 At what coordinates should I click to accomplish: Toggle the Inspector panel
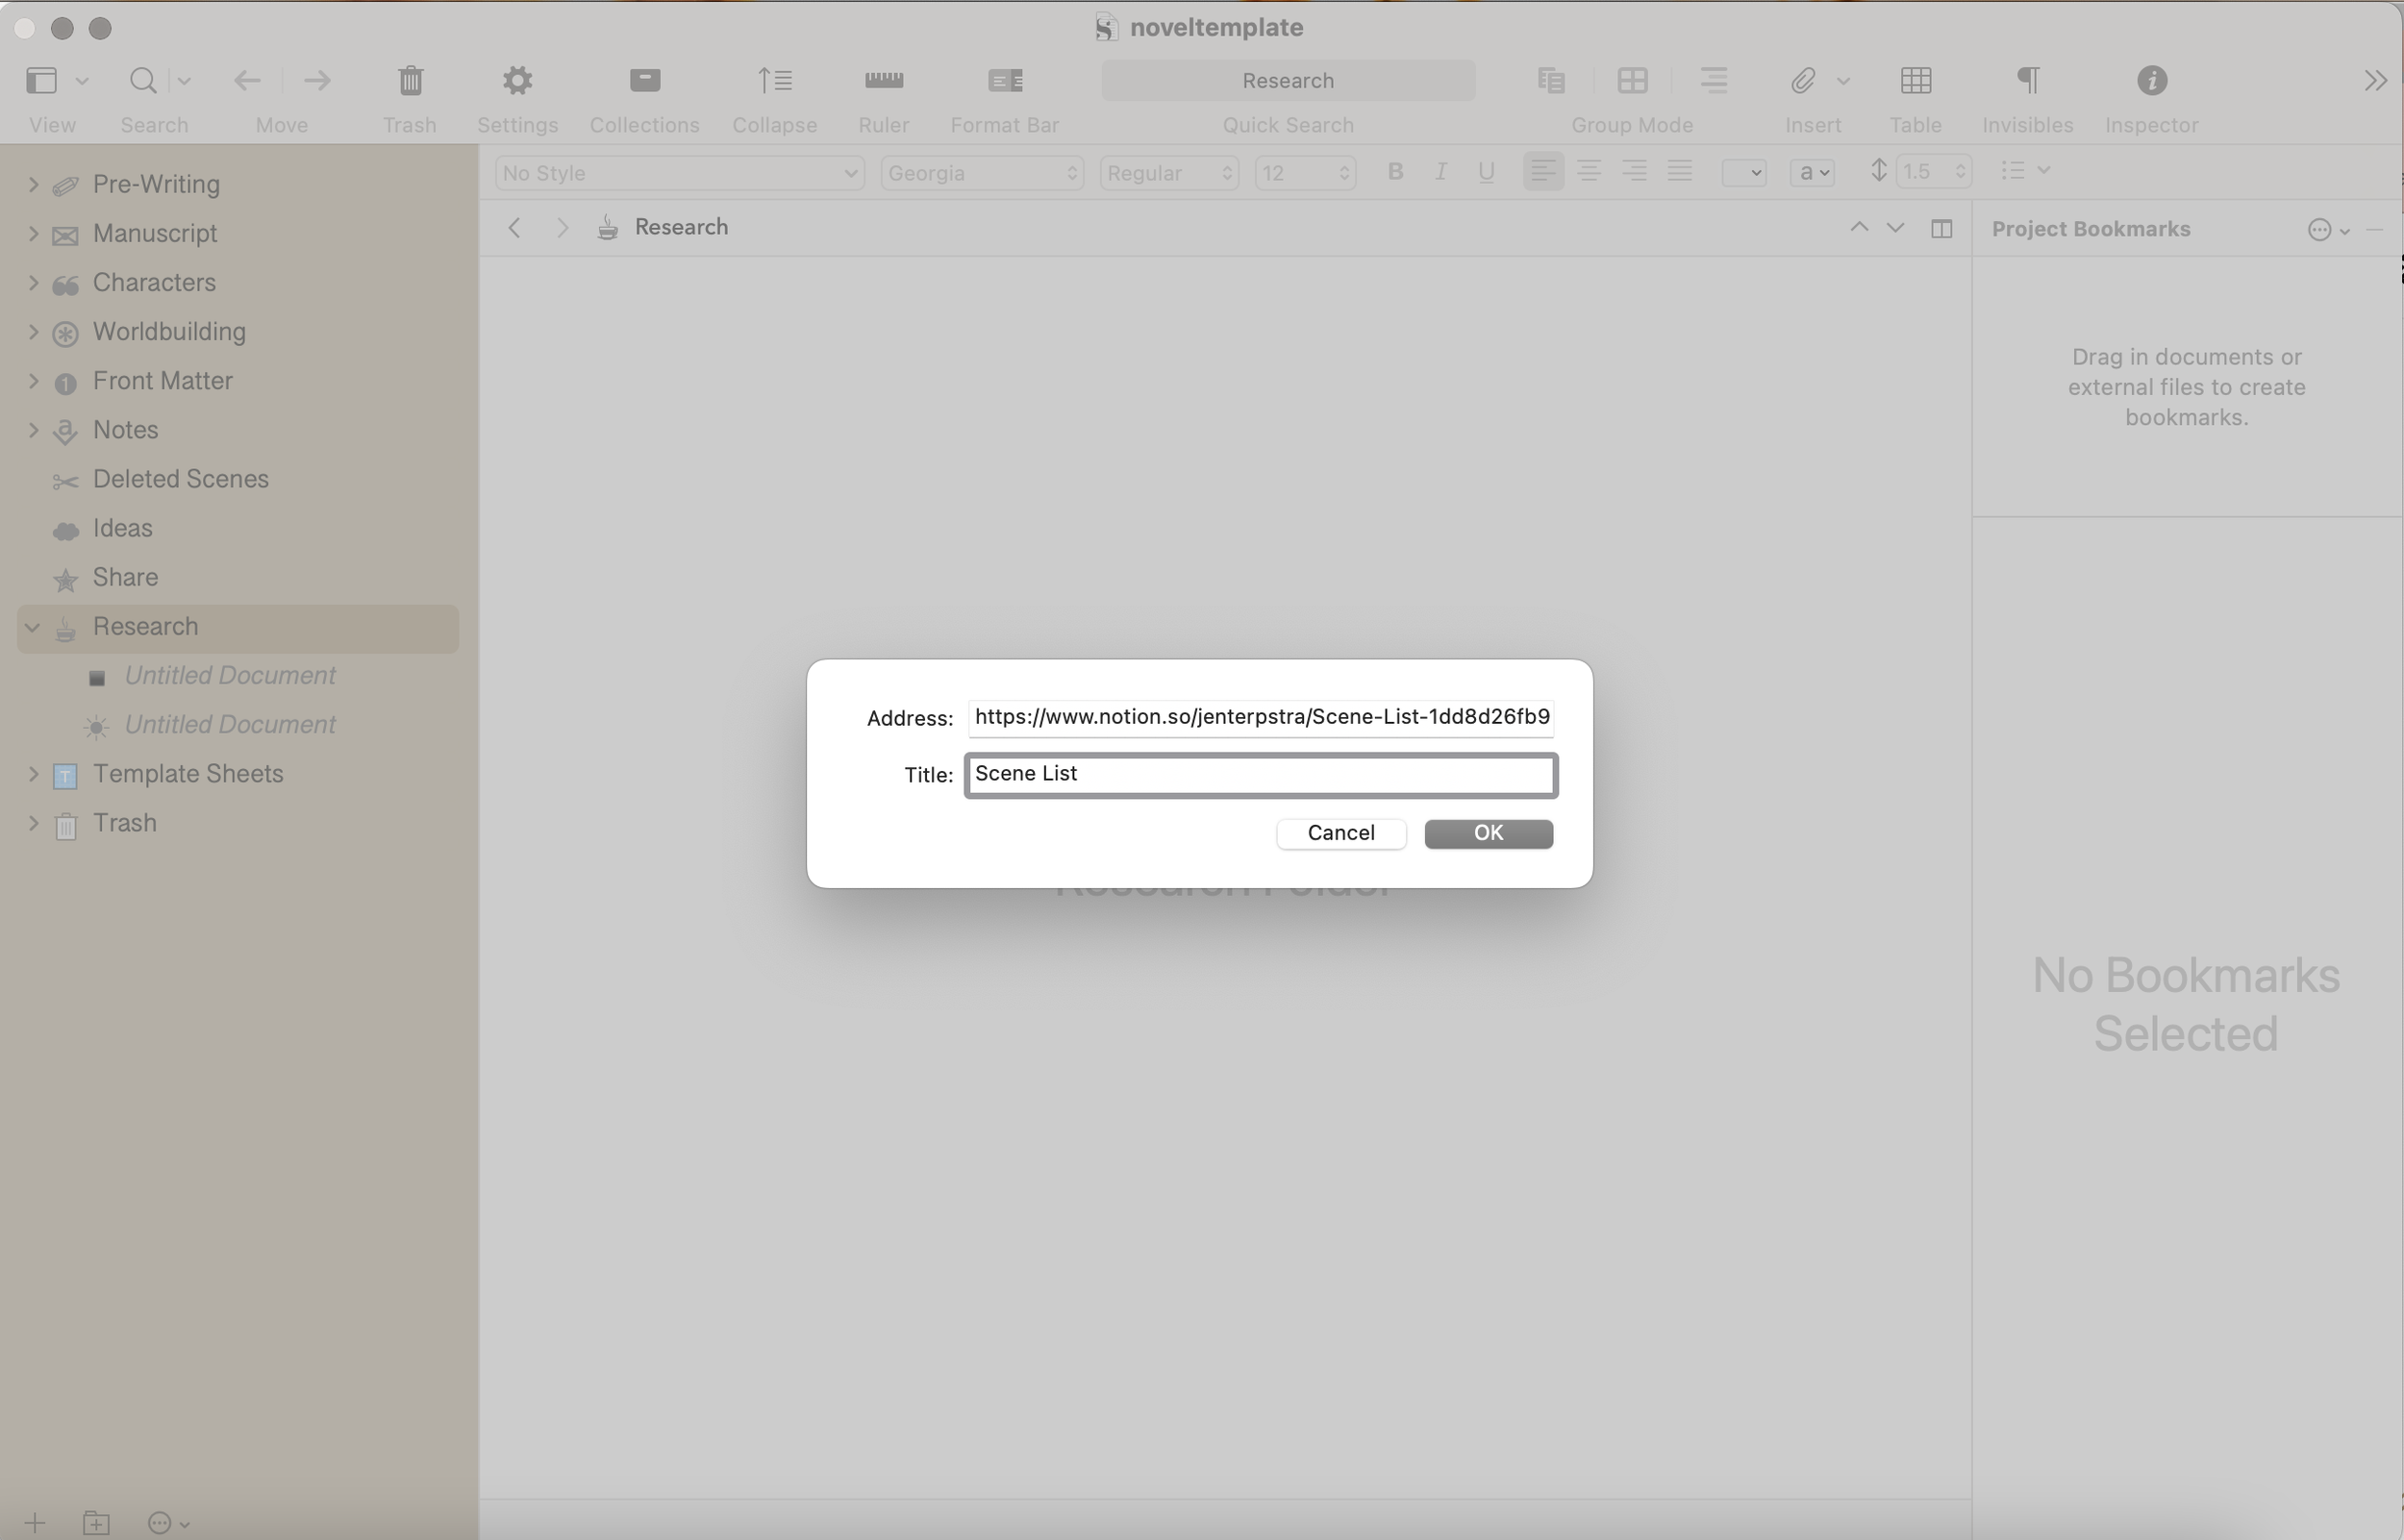pos(2151,81)
